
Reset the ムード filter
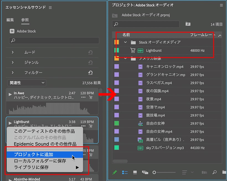[90, 52]
